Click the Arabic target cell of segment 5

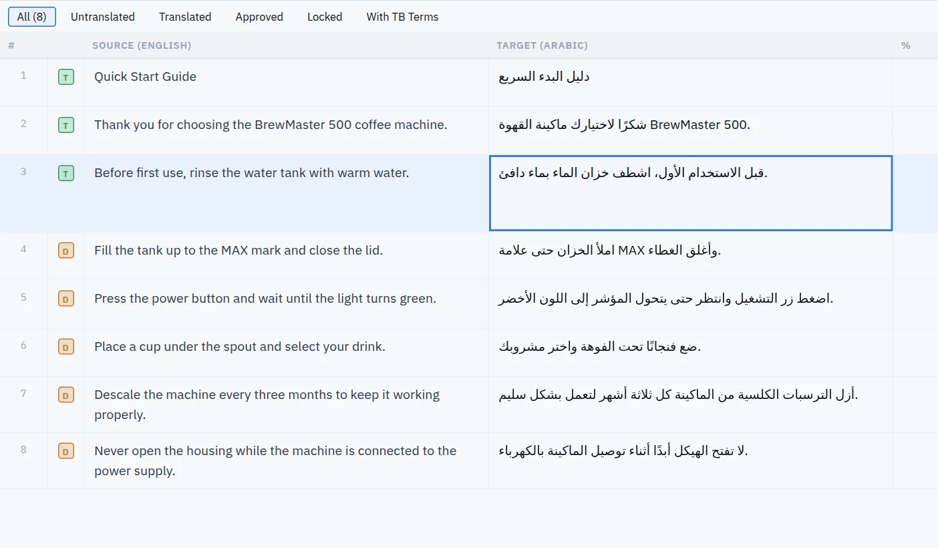[x=690, y=304]
